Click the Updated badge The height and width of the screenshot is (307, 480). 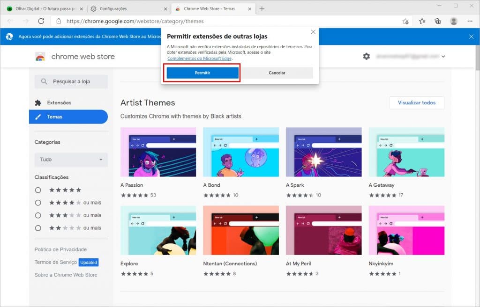pos(89,263)
